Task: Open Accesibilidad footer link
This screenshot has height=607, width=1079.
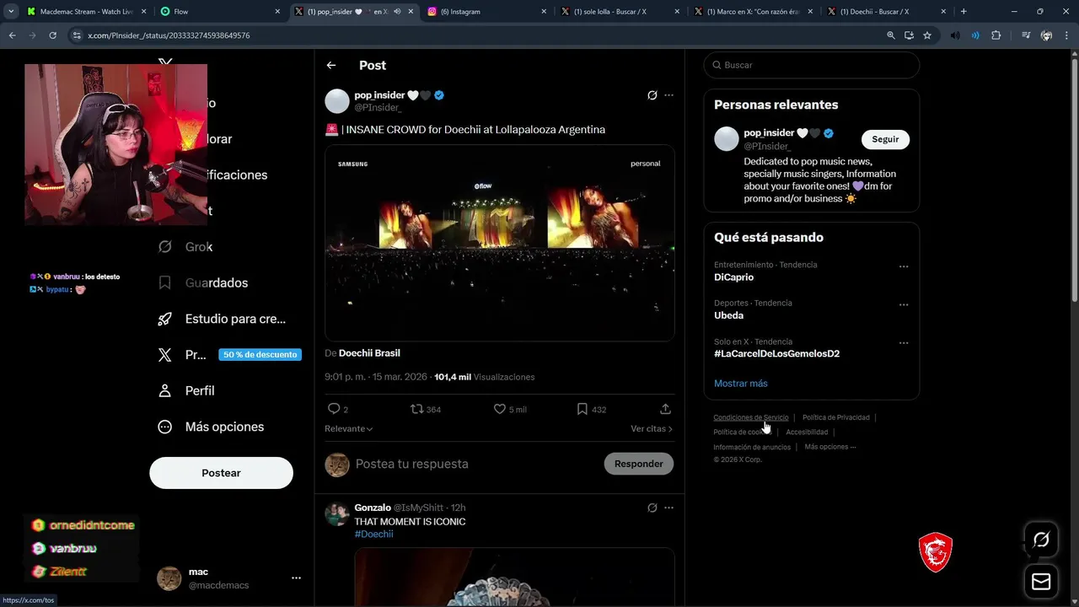Action: [x=807, y=432]
